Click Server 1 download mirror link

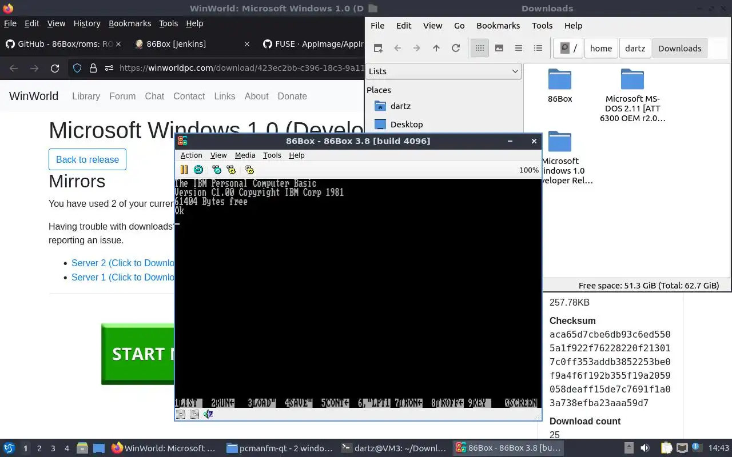(122, 277)
